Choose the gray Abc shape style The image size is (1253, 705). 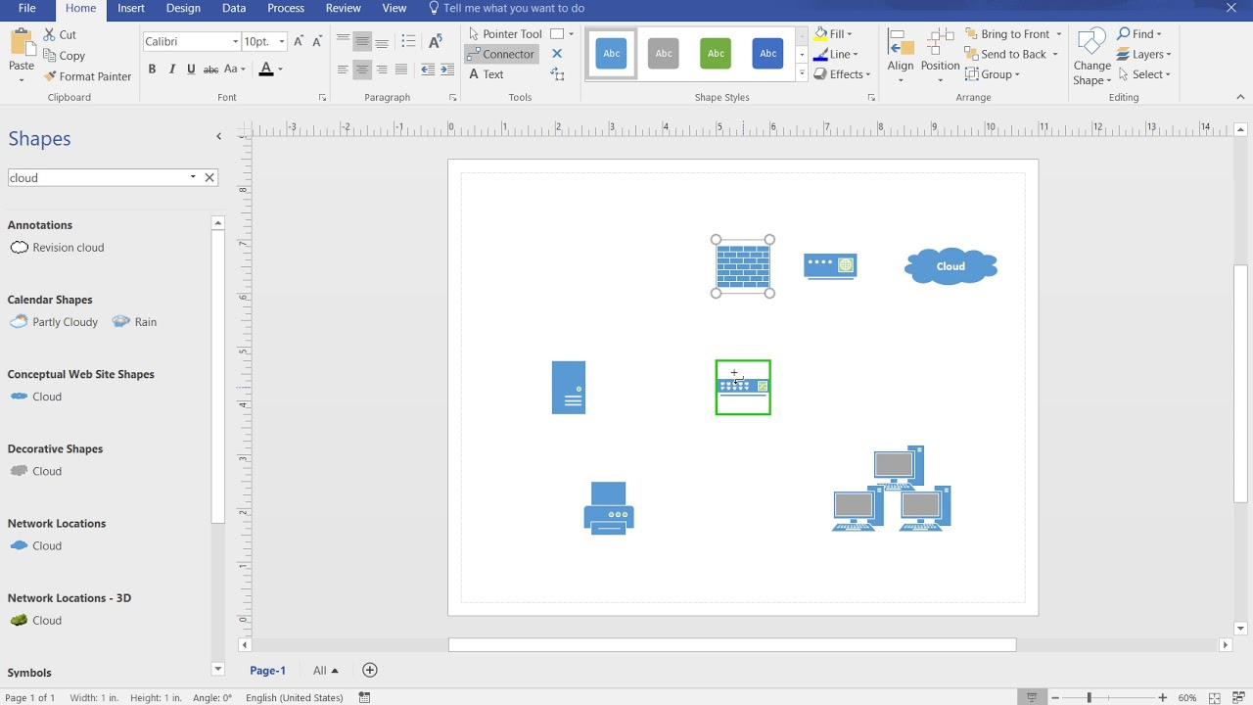(x=664, y=53)
